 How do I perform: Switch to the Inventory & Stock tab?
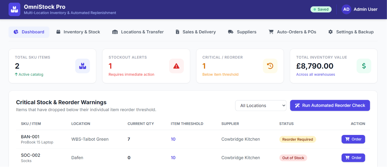(x=78, y=32)
